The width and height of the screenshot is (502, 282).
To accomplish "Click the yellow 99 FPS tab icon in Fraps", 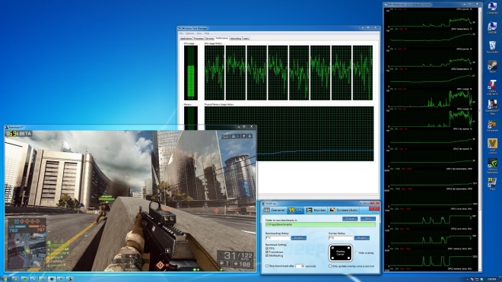I will click(x=291, y=210).
